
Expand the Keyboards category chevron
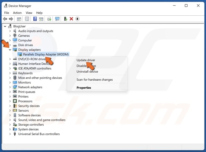[x=10, y=73]
